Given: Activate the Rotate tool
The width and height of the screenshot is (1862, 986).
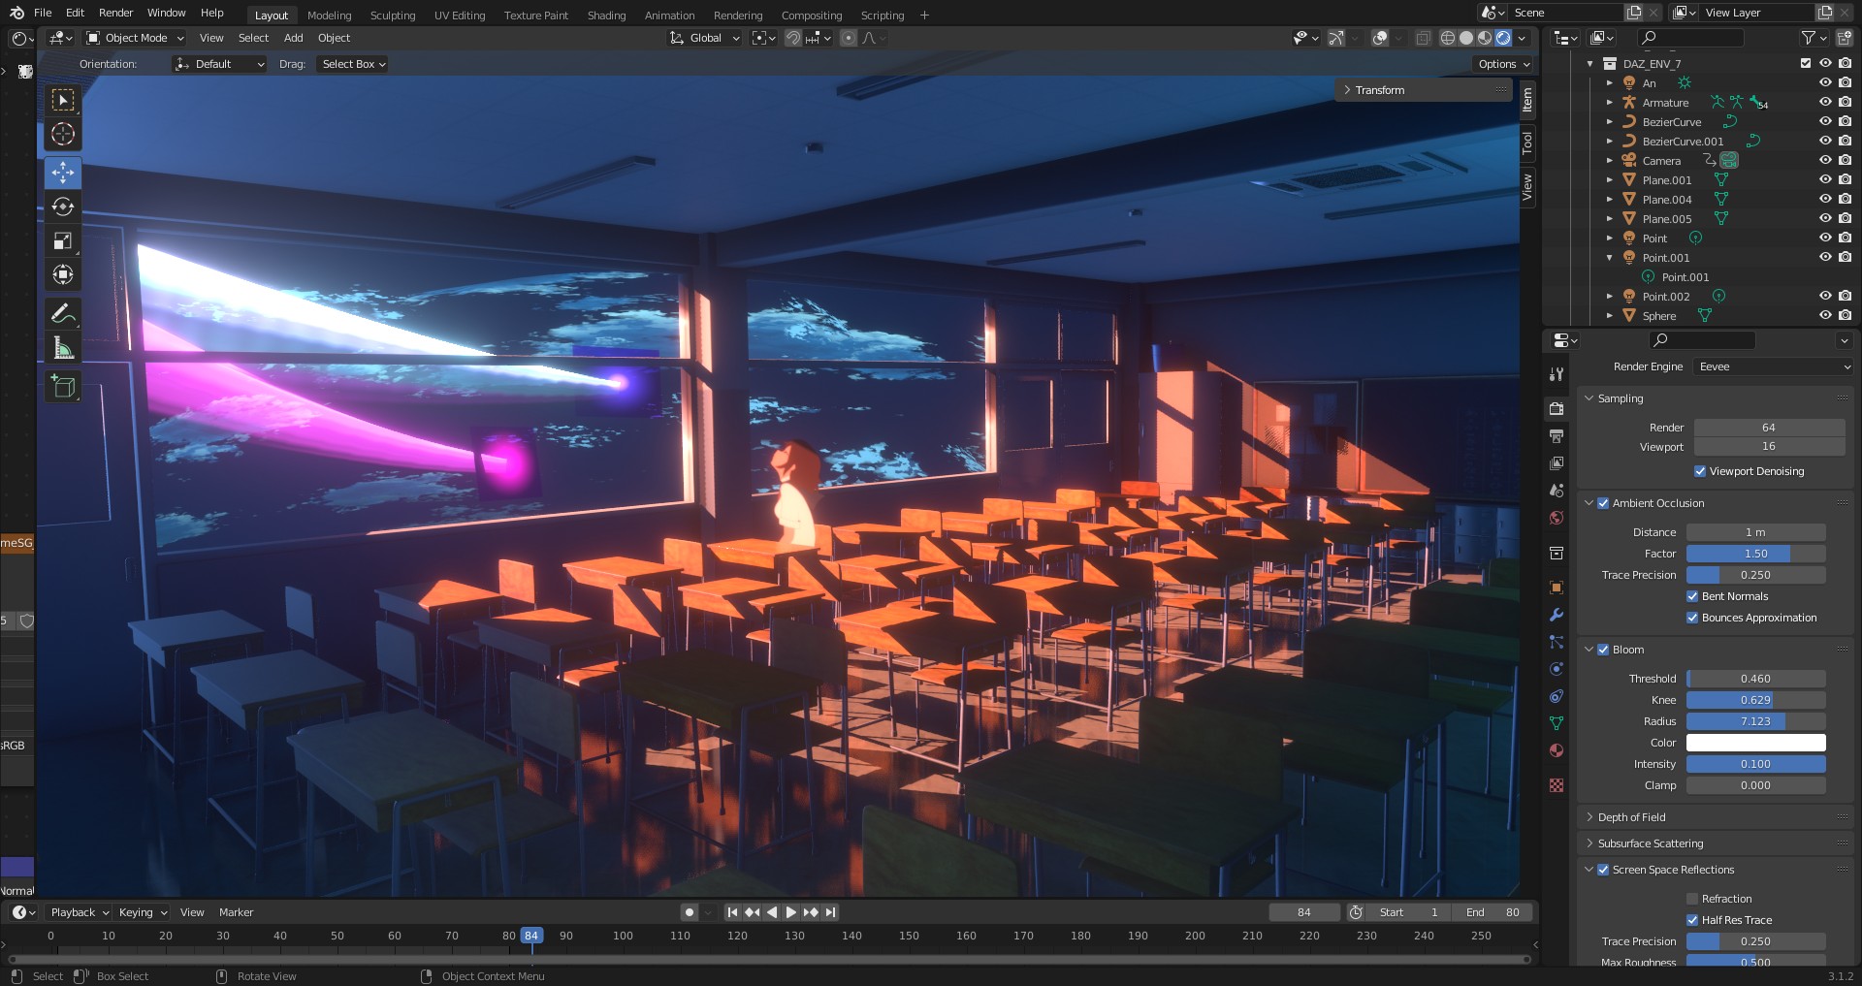Looking at the screenshot, I should [x=63, y=207].
